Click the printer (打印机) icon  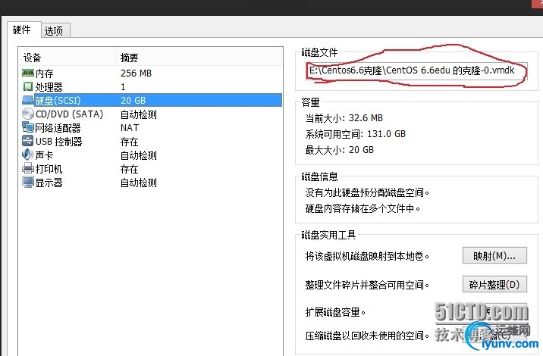click(28, 168)
